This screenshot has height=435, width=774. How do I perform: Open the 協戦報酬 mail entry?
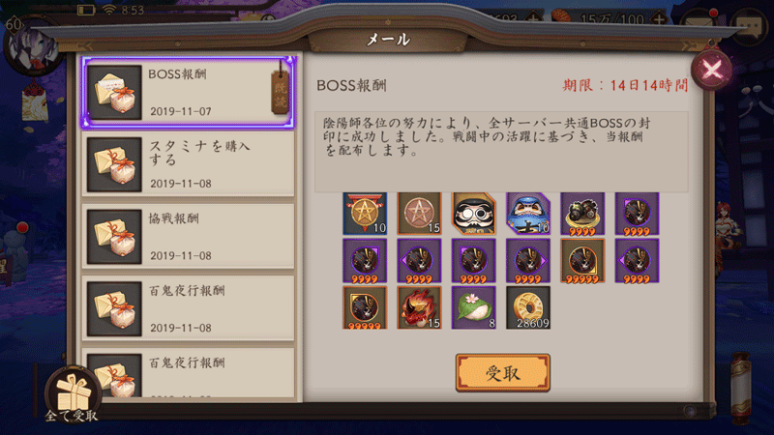188,236
